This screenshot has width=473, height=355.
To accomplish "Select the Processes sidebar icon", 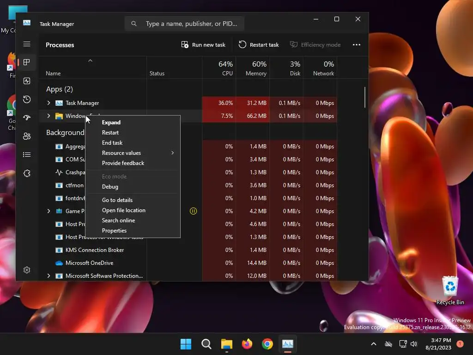I will pyautogui.click(x=26, y=62).
